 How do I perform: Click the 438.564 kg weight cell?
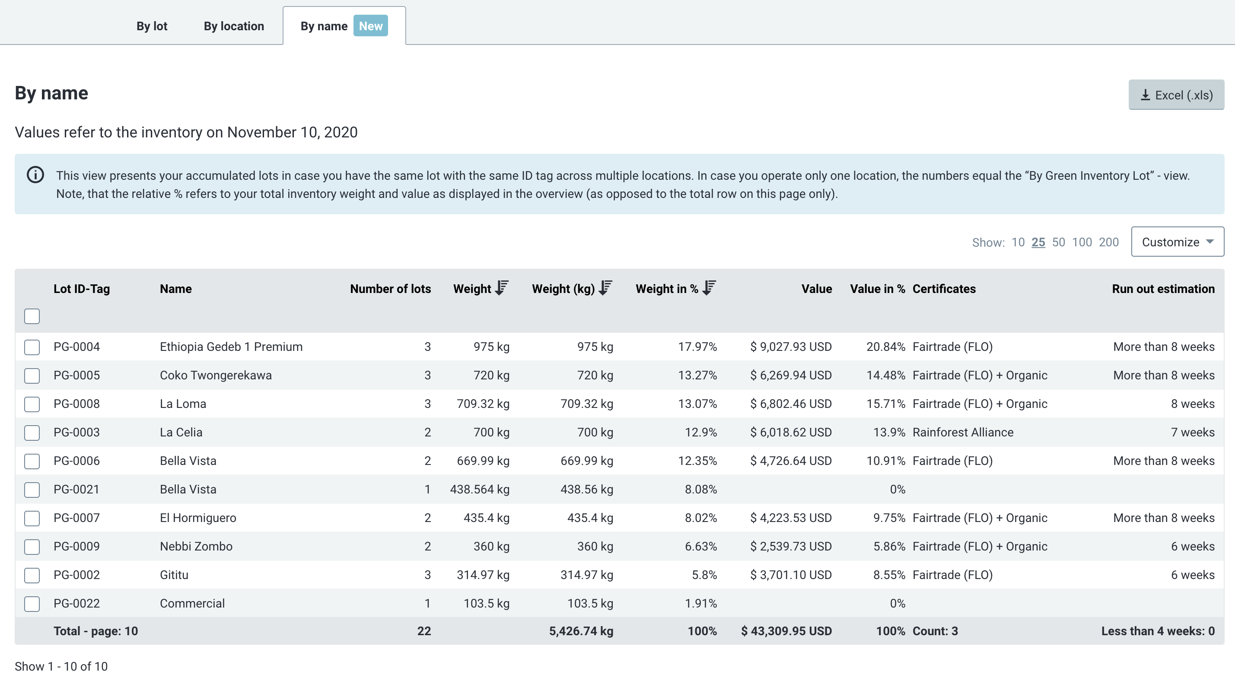pyautogui.click(x=479, y=489)
